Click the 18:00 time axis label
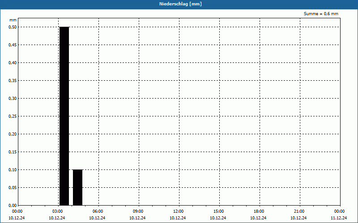 pos(259,211)
